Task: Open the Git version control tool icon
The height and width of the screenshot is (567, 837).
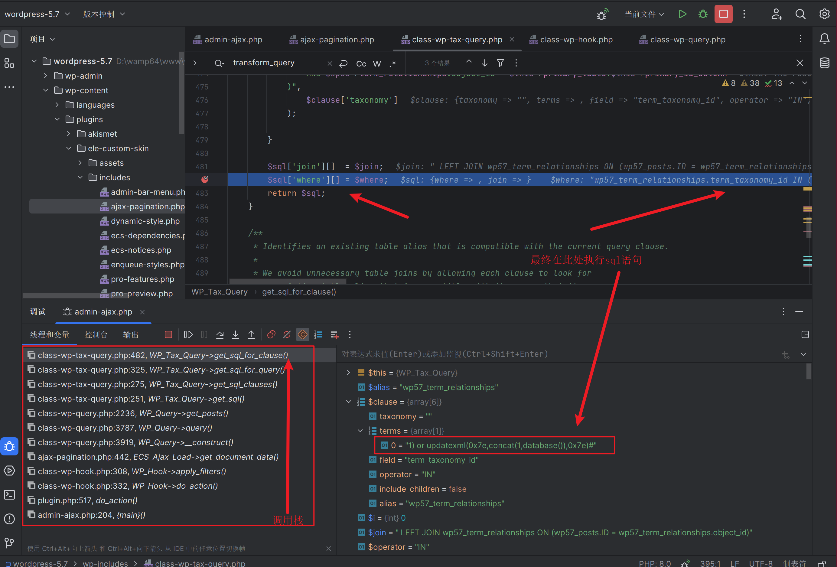Action: (9, 543)
